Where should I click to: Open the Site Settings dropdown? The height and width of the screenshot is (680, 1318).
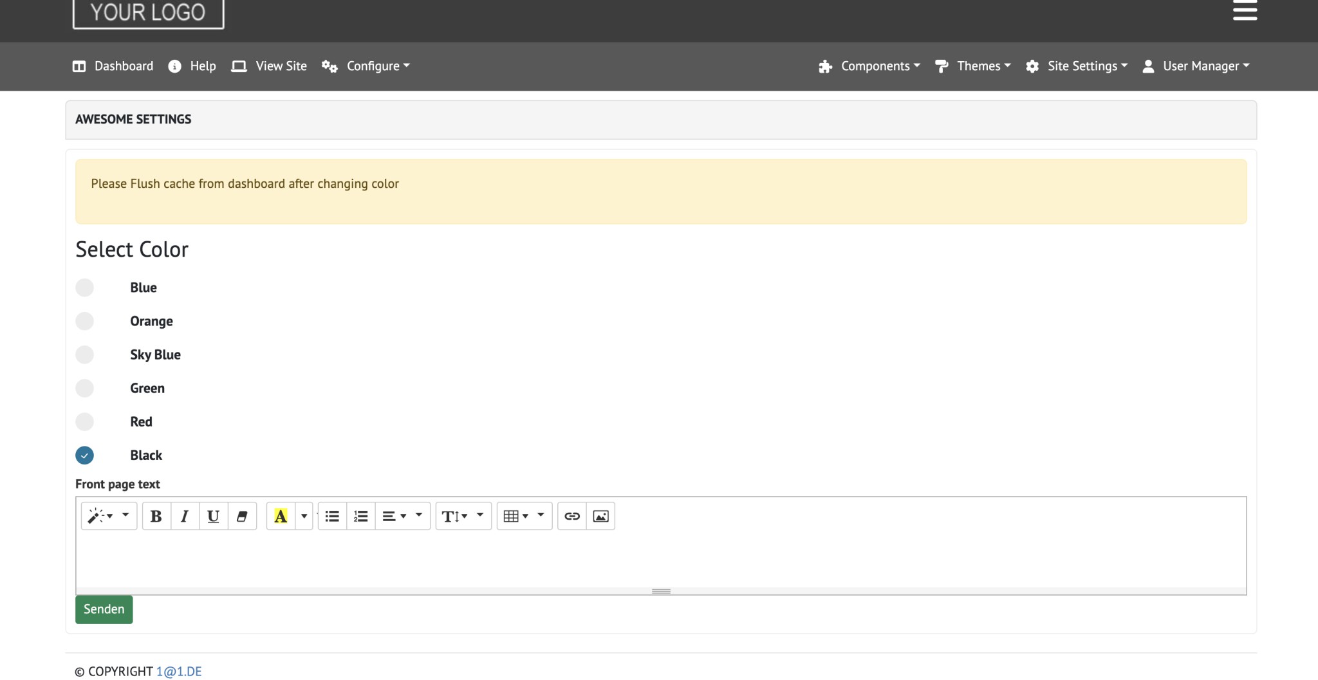pos(1077,66)
